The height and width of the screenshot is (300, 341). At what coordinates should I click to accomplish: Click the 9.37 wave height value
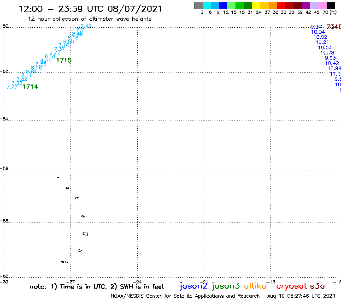coord(316,27)
